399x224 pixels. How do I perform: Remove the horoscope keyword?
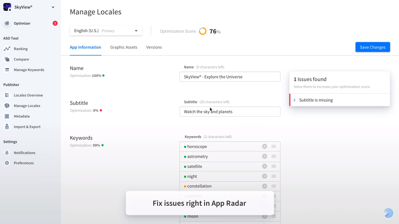click(265, 146)
